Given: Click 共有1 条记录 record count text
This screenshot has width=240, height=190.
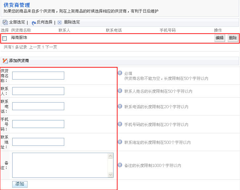Looking at the screenshot, I should point(15,47).
